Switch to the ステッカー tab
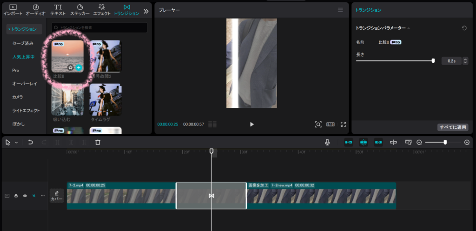The image size is (476, 231). point(80,10)
